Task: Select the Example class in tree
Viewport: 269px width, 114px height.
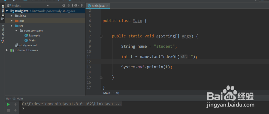Action: click(32, 35)
